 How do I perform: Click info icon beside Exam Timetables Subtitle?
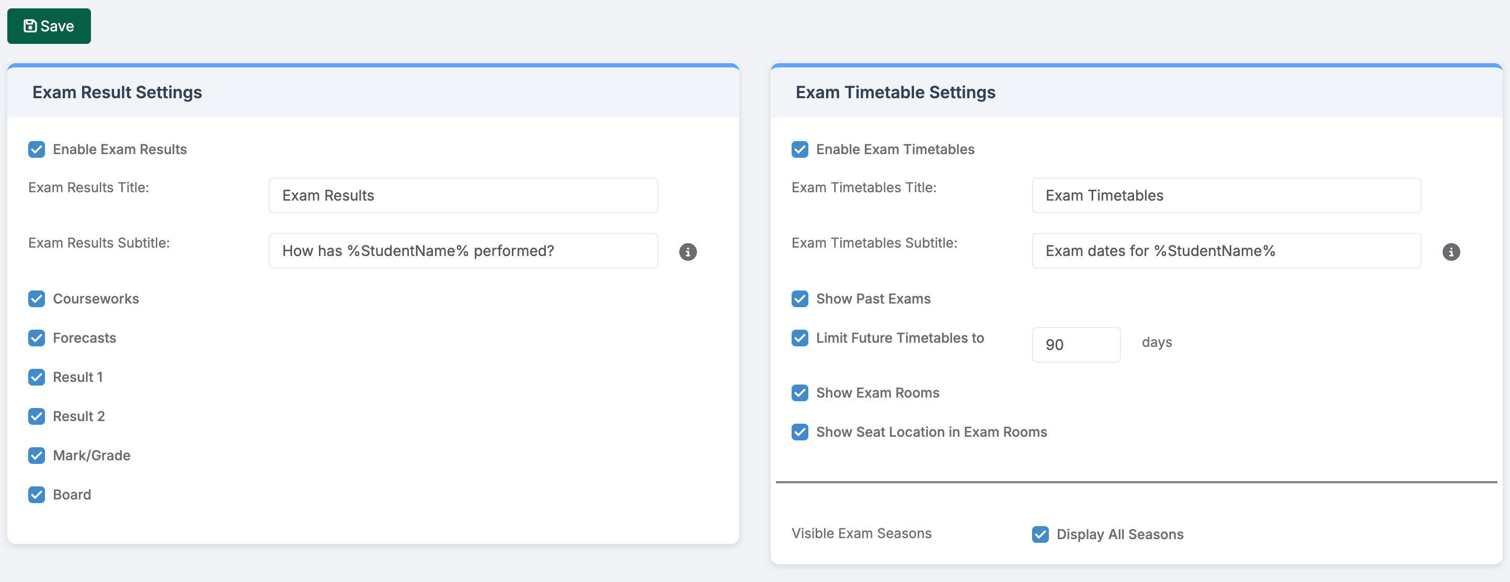(x=1451, y=252)
